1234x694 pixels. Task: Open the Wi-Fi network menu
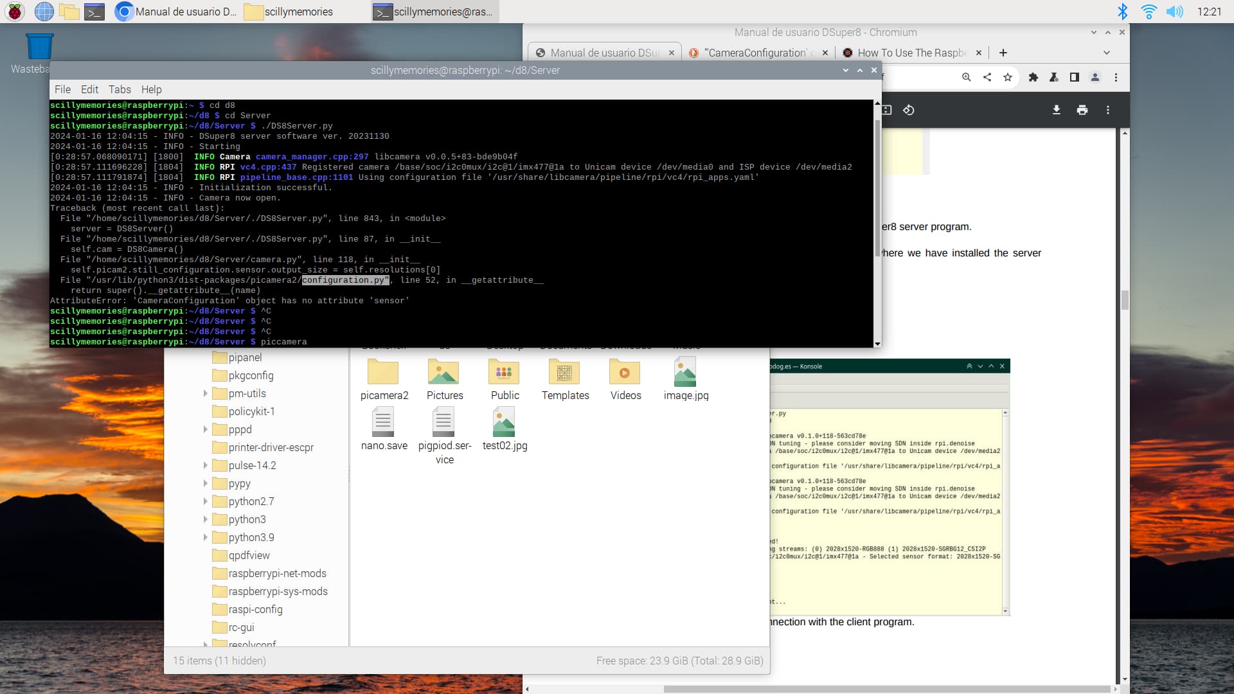[1149, 11]
